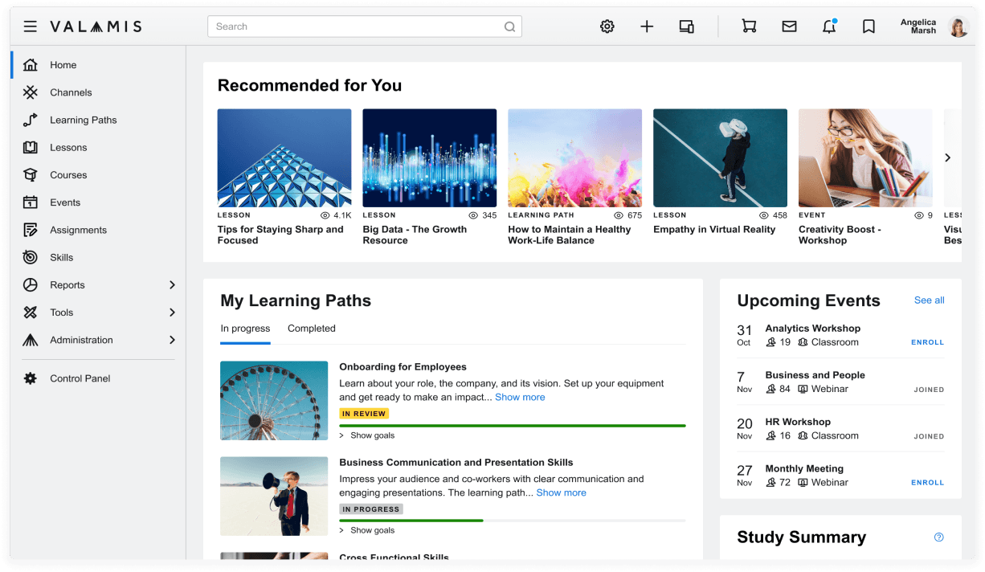Click Angelica Marsh profile avatar

(958, 27)
